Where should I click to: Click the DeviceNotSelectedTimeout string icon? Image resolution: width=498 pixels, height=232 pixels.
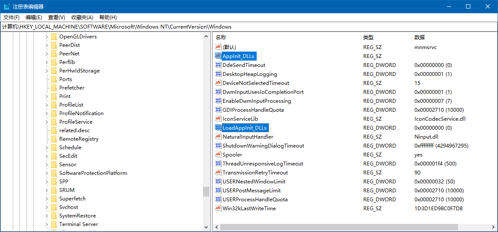click(218, 83)
